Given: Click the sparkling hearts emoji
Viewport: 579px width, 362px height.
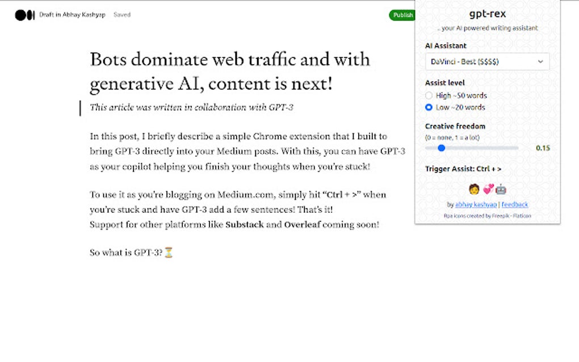Looking at the screenshot, I should tap(486, 190).
